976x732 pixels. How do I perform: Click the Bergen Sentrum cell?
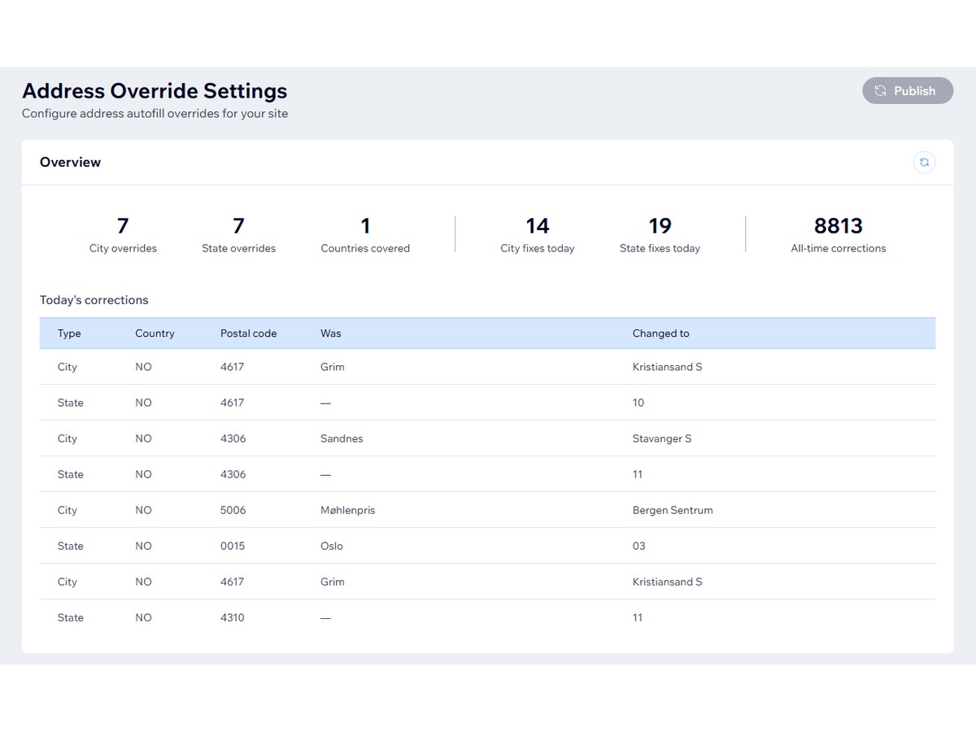click(x=672, y=510)
